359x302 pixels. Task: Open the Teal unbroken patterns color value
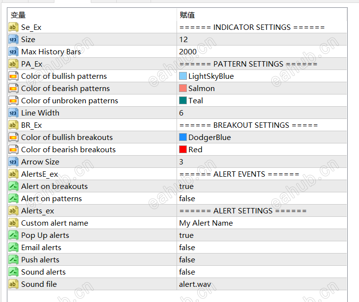[196, 101]
